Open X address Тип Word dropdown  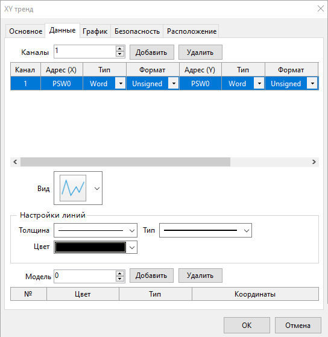pos(121,83)
